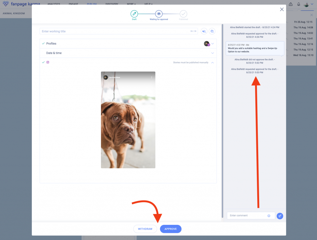Click the working title input field
Image resolution: width=317 pixels, height=240 pixels.
pos(115,31)
